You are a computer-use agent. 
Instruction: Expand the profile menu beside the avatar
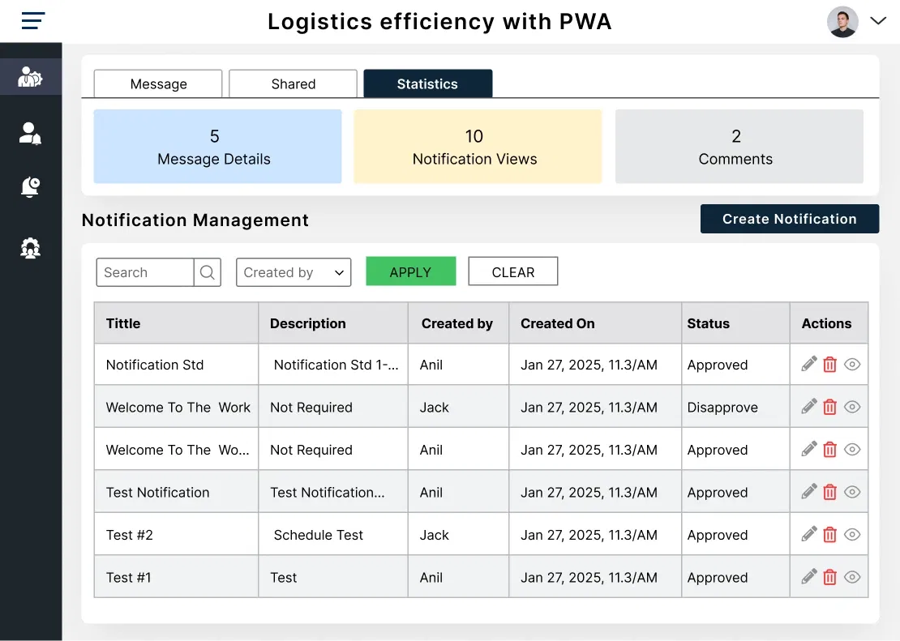880,22
